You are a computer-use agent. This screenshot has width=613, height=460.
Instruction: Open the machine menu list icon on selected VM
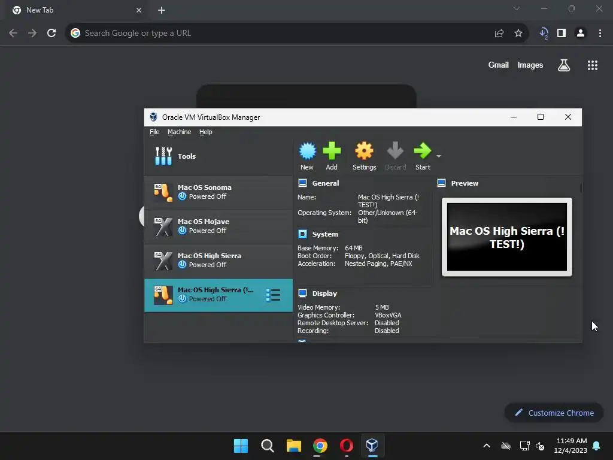(x=273, y=295)
